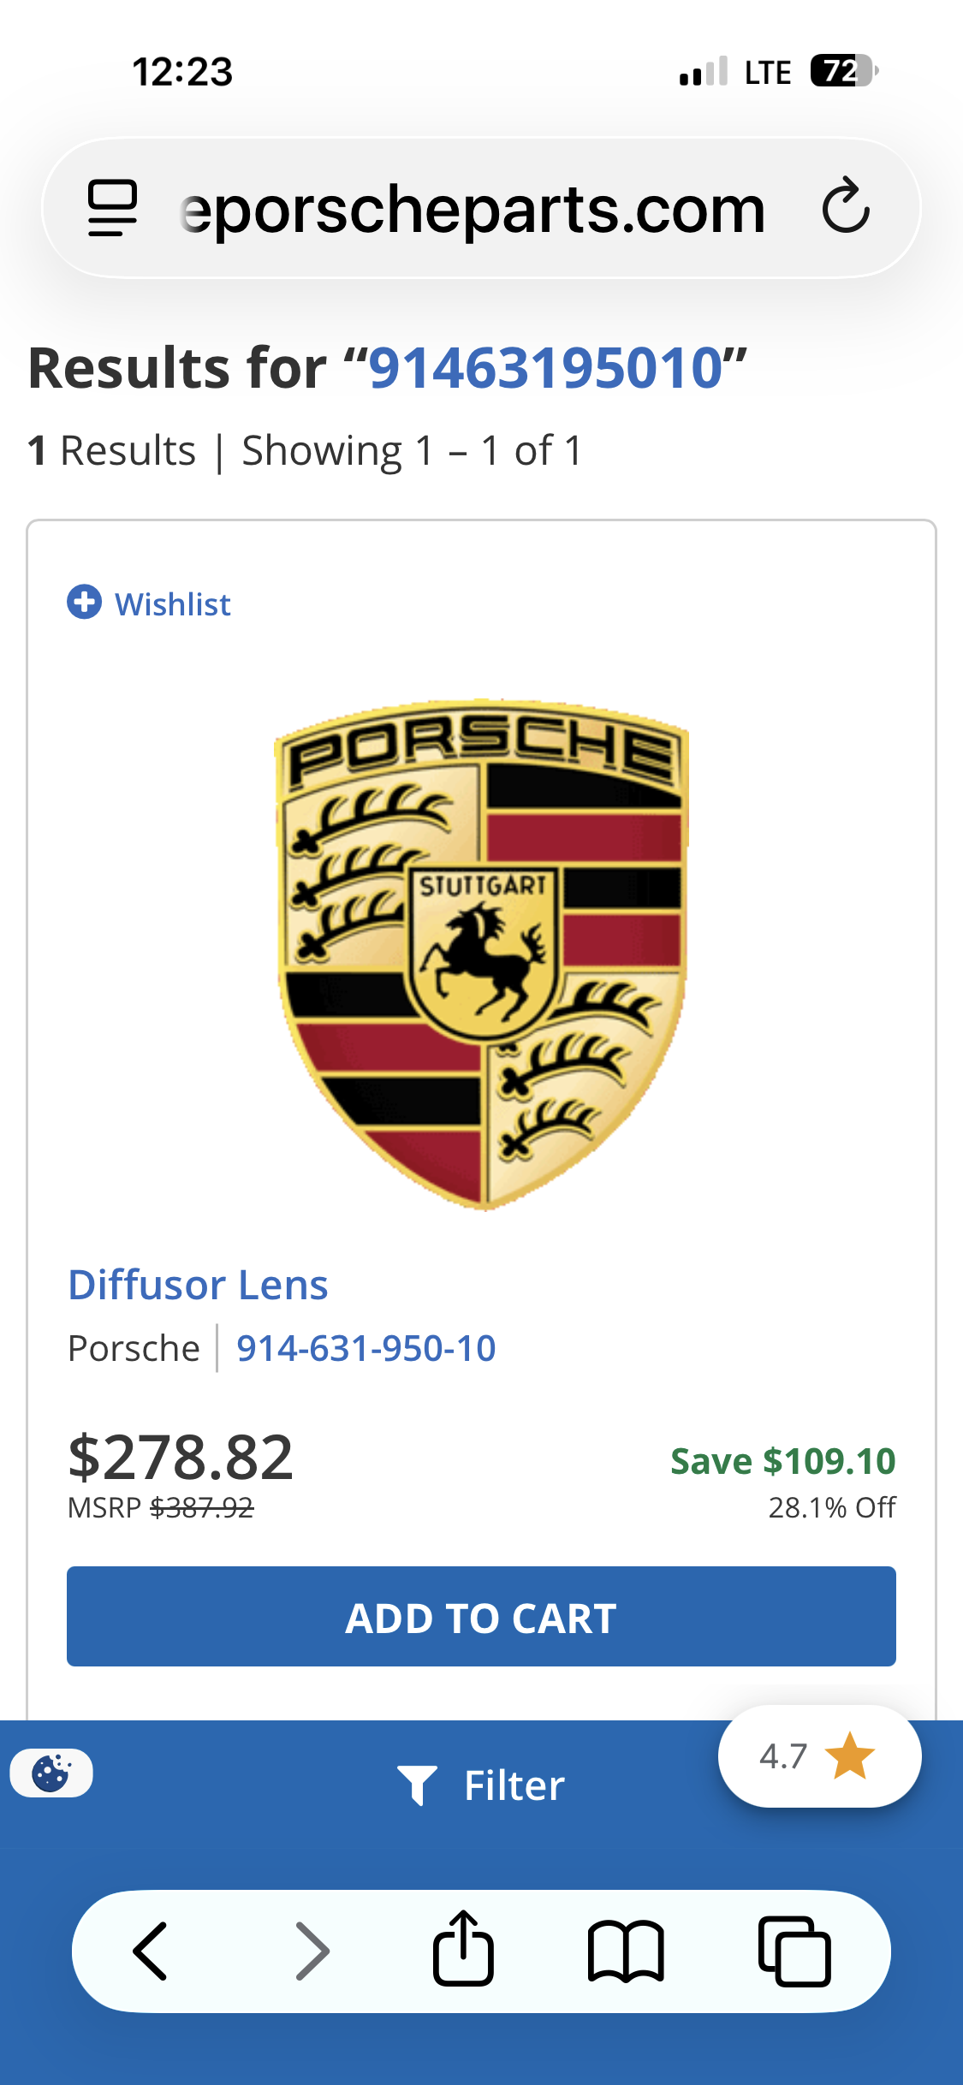963x2085 pixels.
Task: Open the Diffusor Lens product link
Action: tap(198, 1285)
